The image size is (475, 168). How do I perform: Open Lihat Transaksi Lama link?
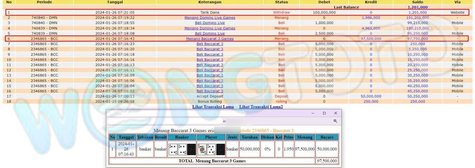213,107
